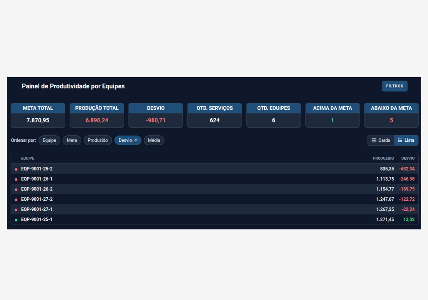Click the red status dot for EQP-9001-27-2

click(16, 200)
